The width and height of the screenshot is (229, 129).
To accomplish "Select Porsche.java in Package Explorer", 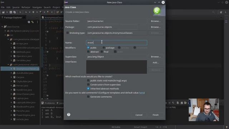I will [23, 111].
